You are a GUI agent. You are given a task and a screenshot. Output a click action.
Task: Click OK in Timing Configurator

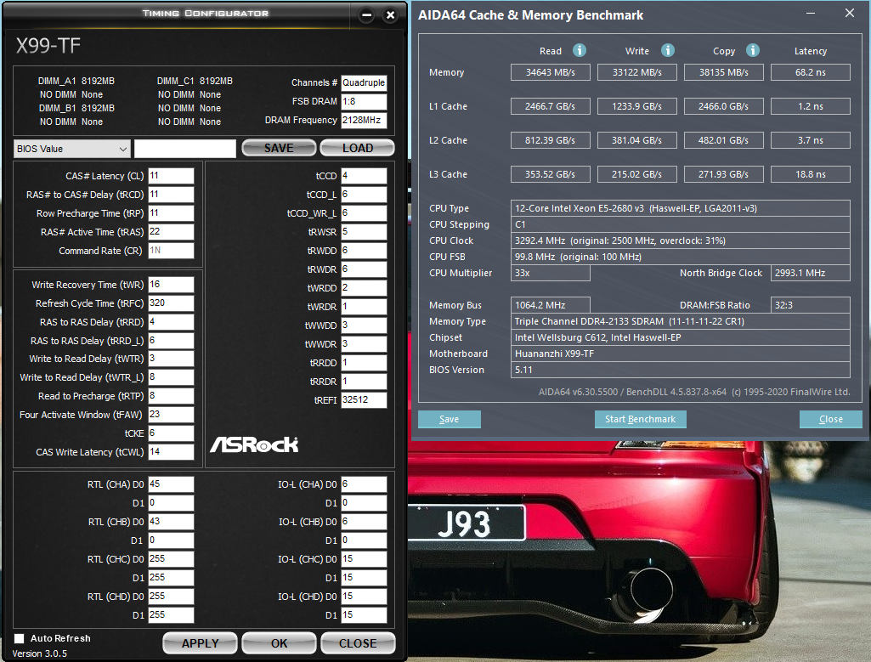(x=279, y=643)
